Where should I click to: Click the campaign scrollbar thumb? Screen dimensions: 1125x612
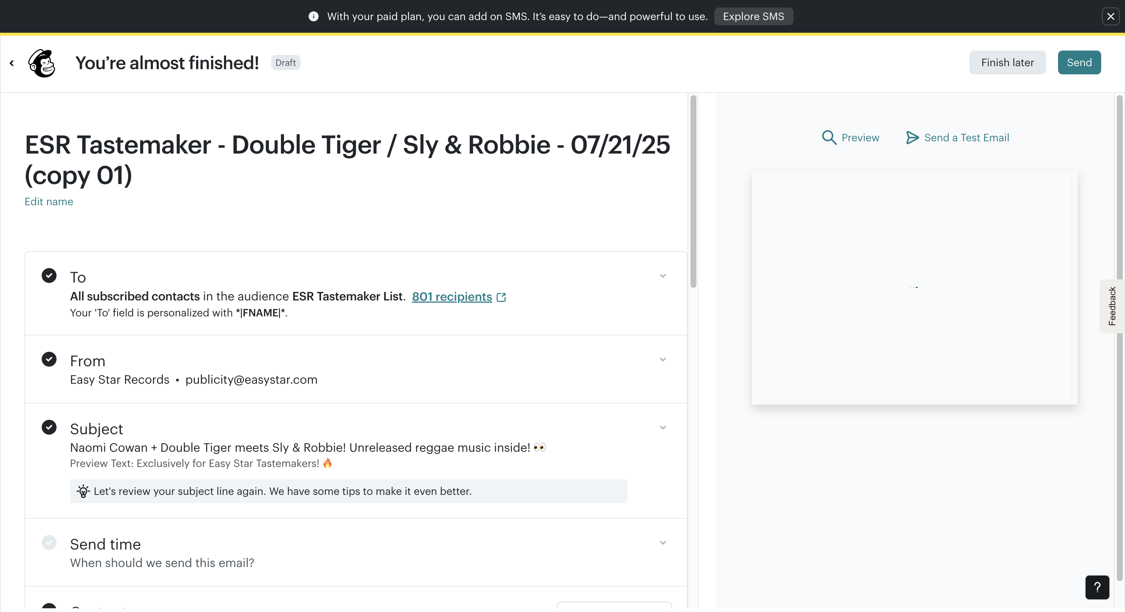pos(693,191)
